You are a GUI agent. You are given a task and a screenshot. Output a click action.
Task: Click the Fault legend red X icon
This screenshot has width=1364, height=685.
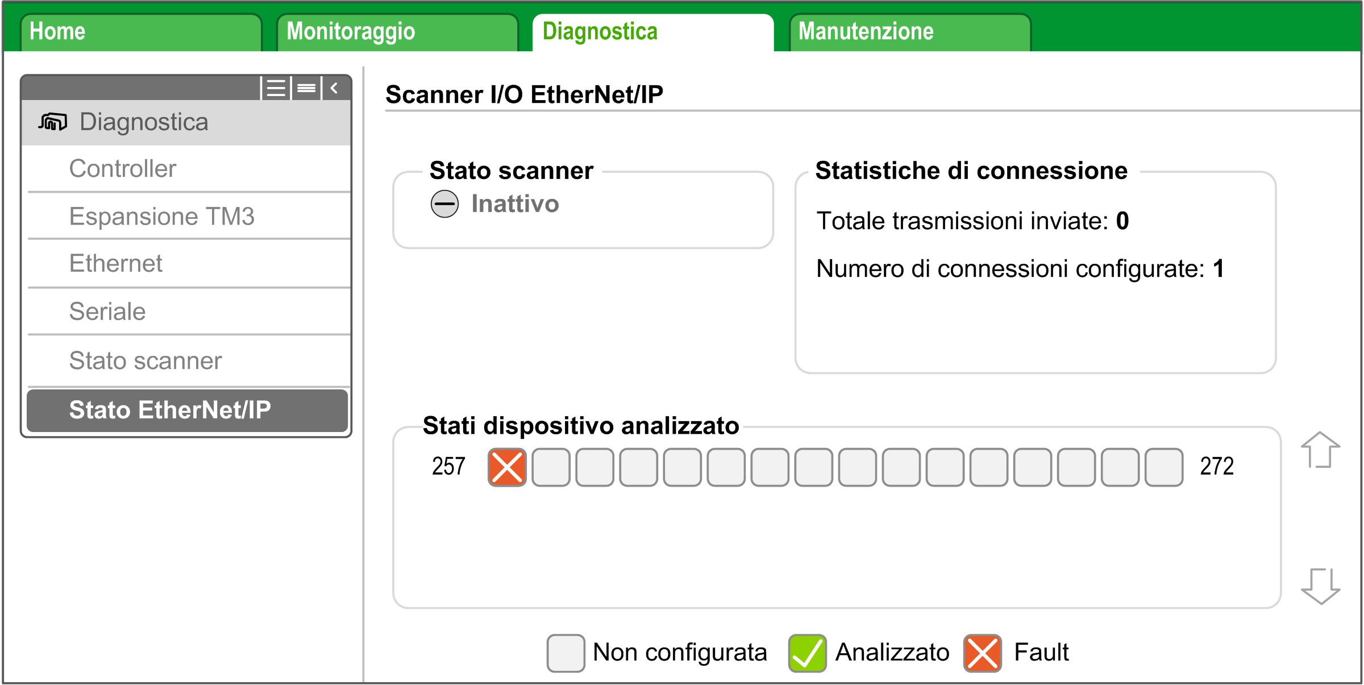982,653
